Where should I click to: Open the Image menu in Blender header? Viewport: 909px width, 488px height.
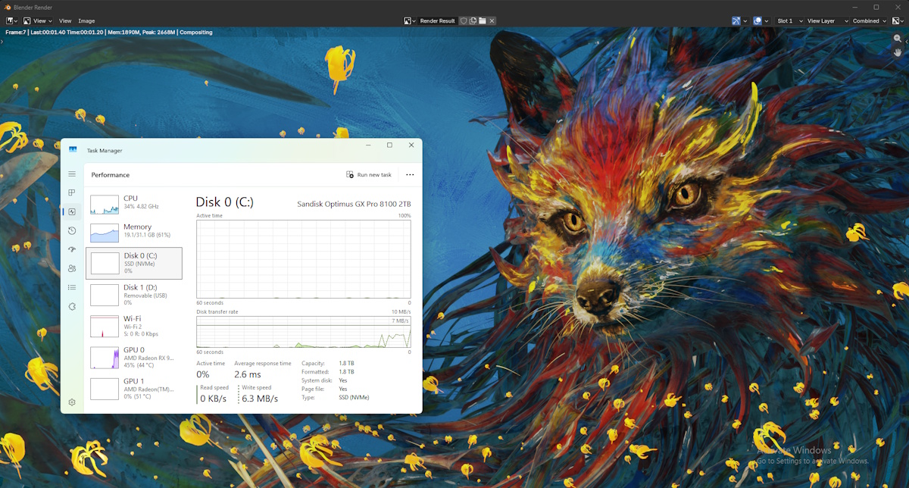[x=86, y=20]
